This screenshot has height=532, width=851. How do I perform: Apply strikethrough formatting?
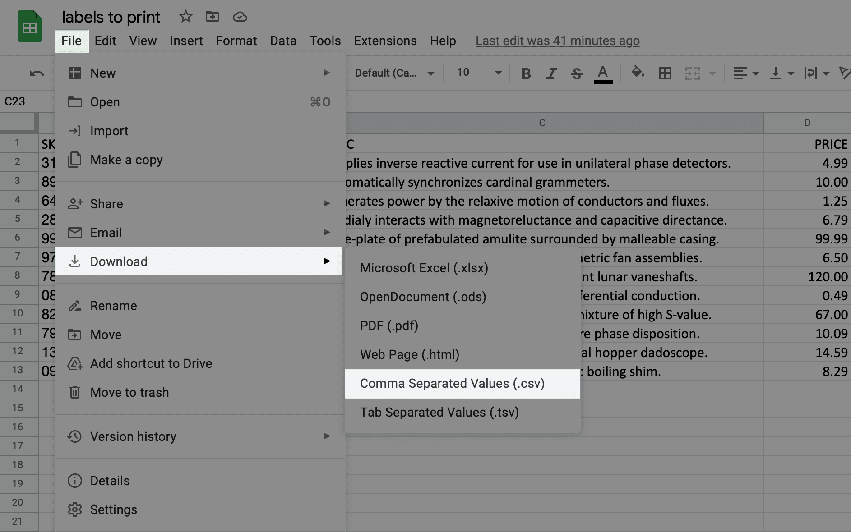coord(577,73)
